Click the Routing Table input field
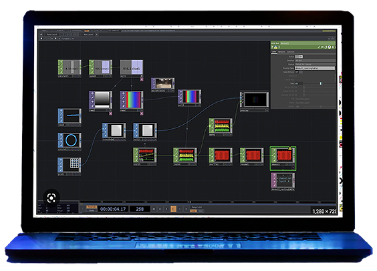This screenshot has height=271, width=377. [315, 68]
